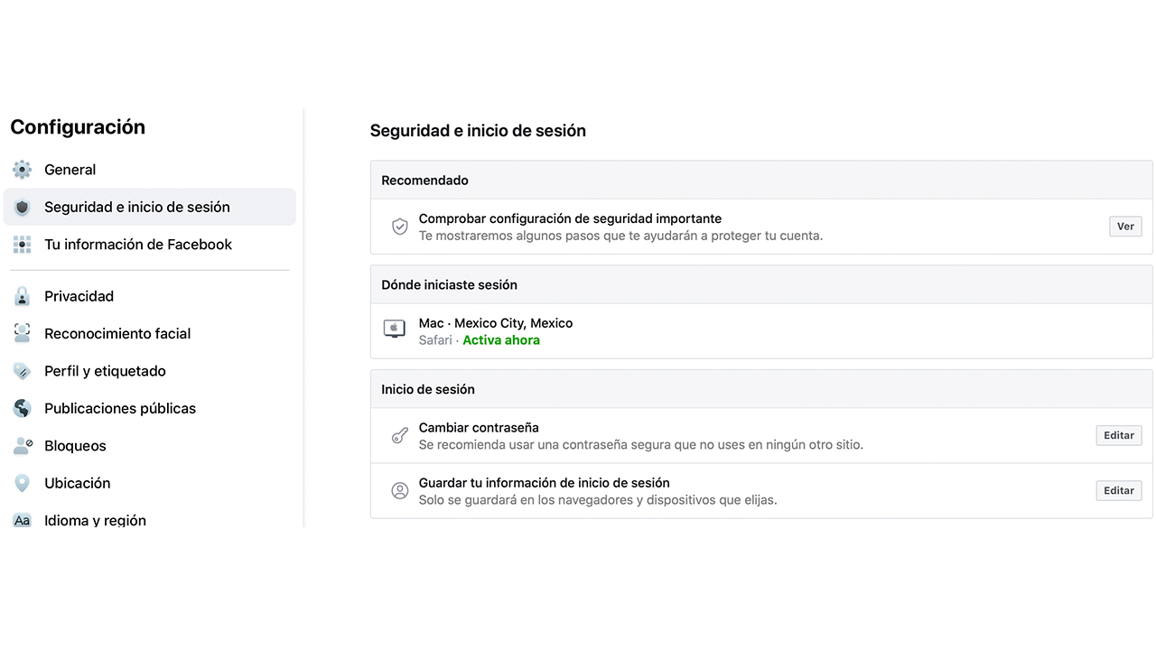Open the Mac · Mexico City session row
Screen dimensions: 1156x650
pos(495,323)
